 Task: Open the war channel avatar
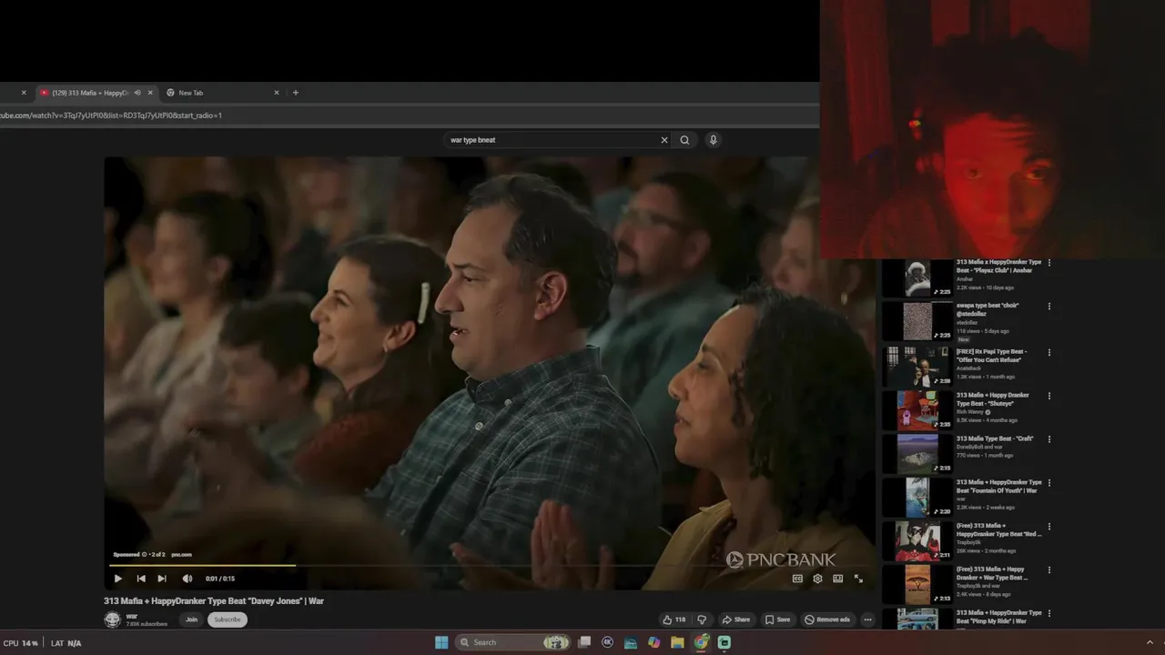click(112, 620)
